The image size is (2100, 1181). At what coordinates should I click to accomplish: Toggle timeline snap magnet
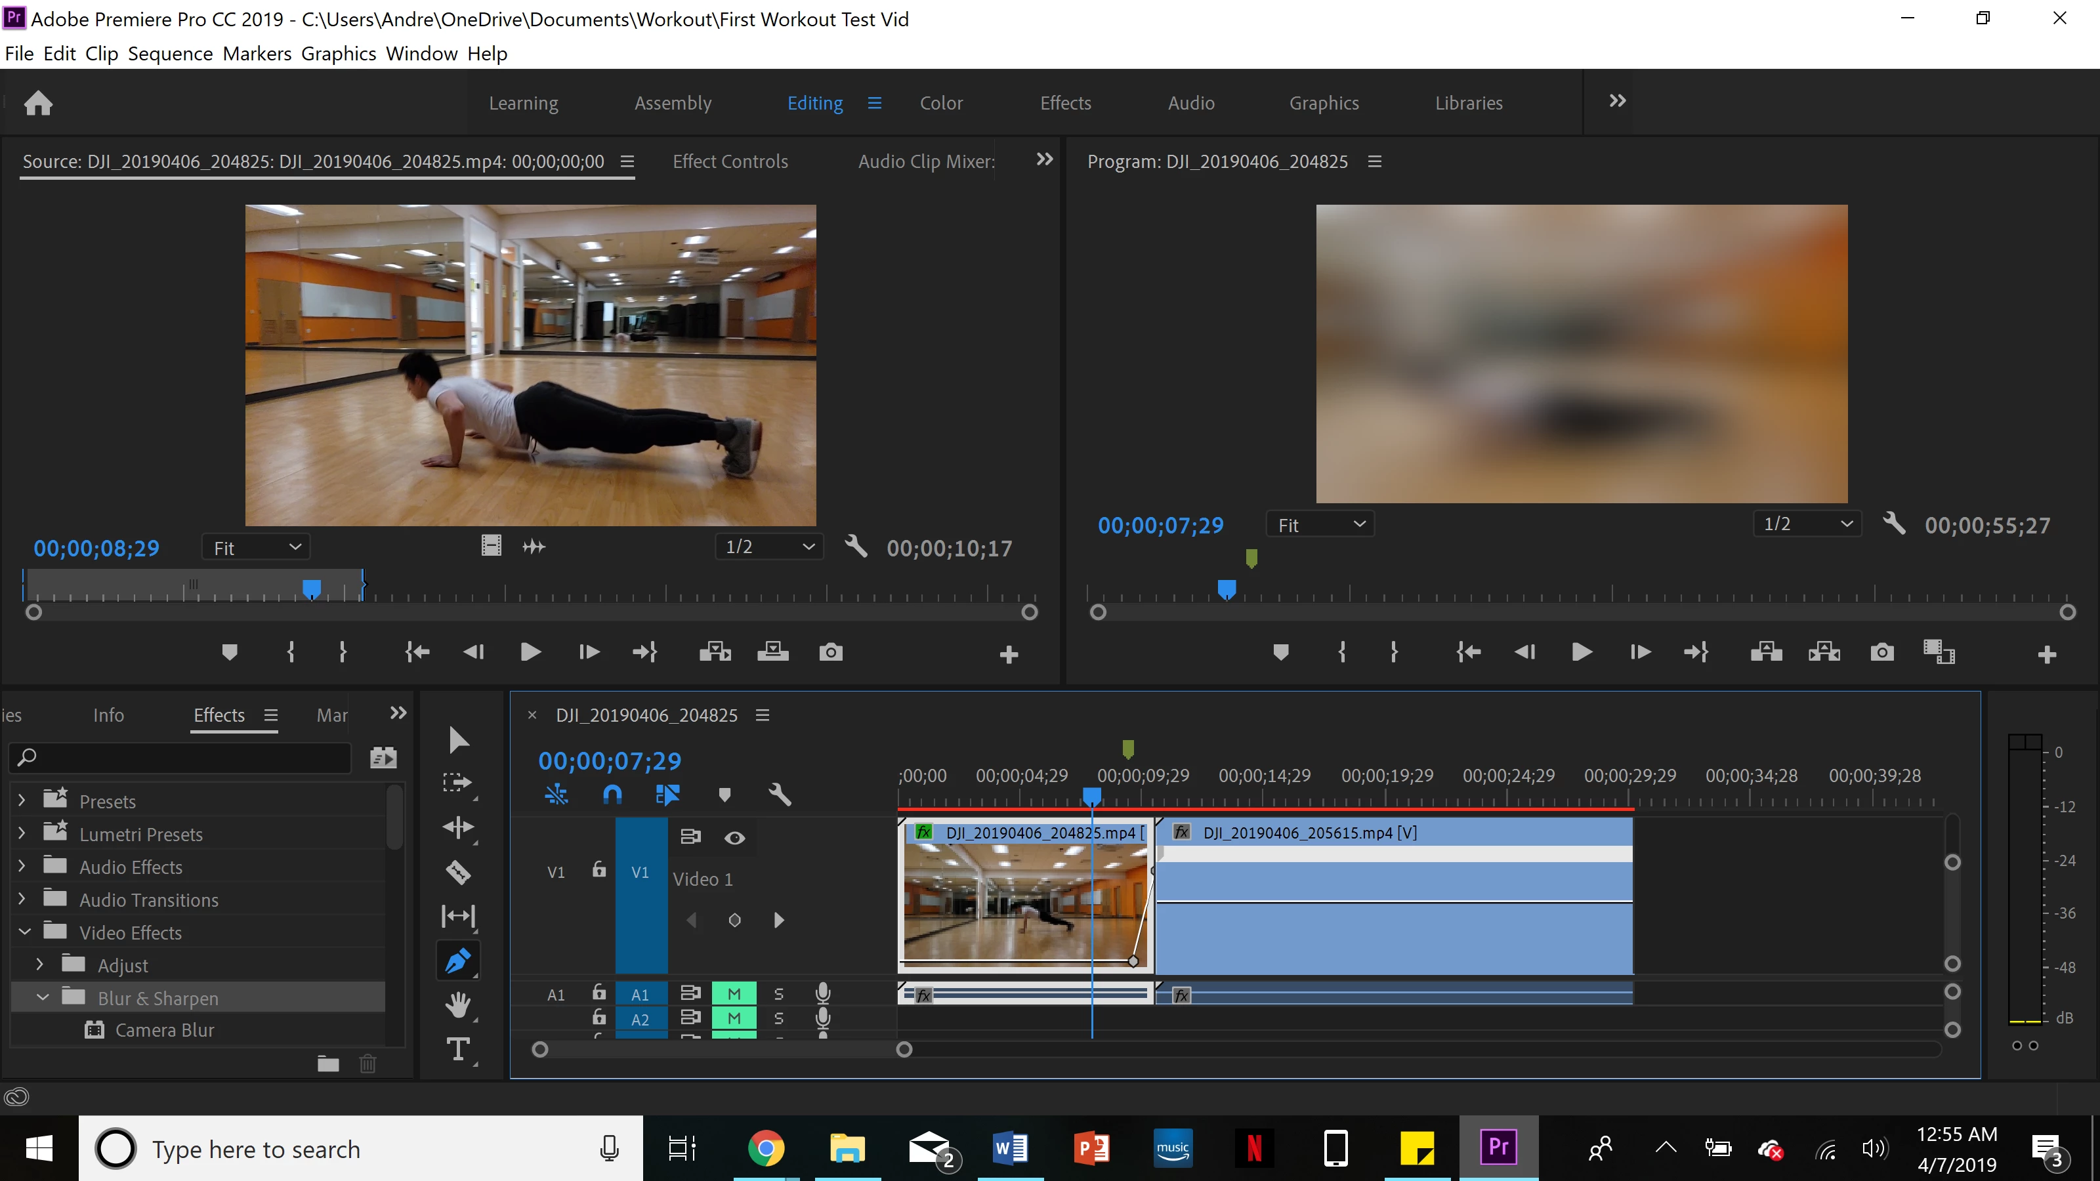pyautogui.click(x=612, y=794)
